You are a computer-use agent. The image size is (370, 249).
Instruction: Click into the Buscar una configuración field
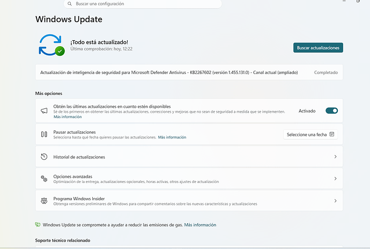click(143, 4)
